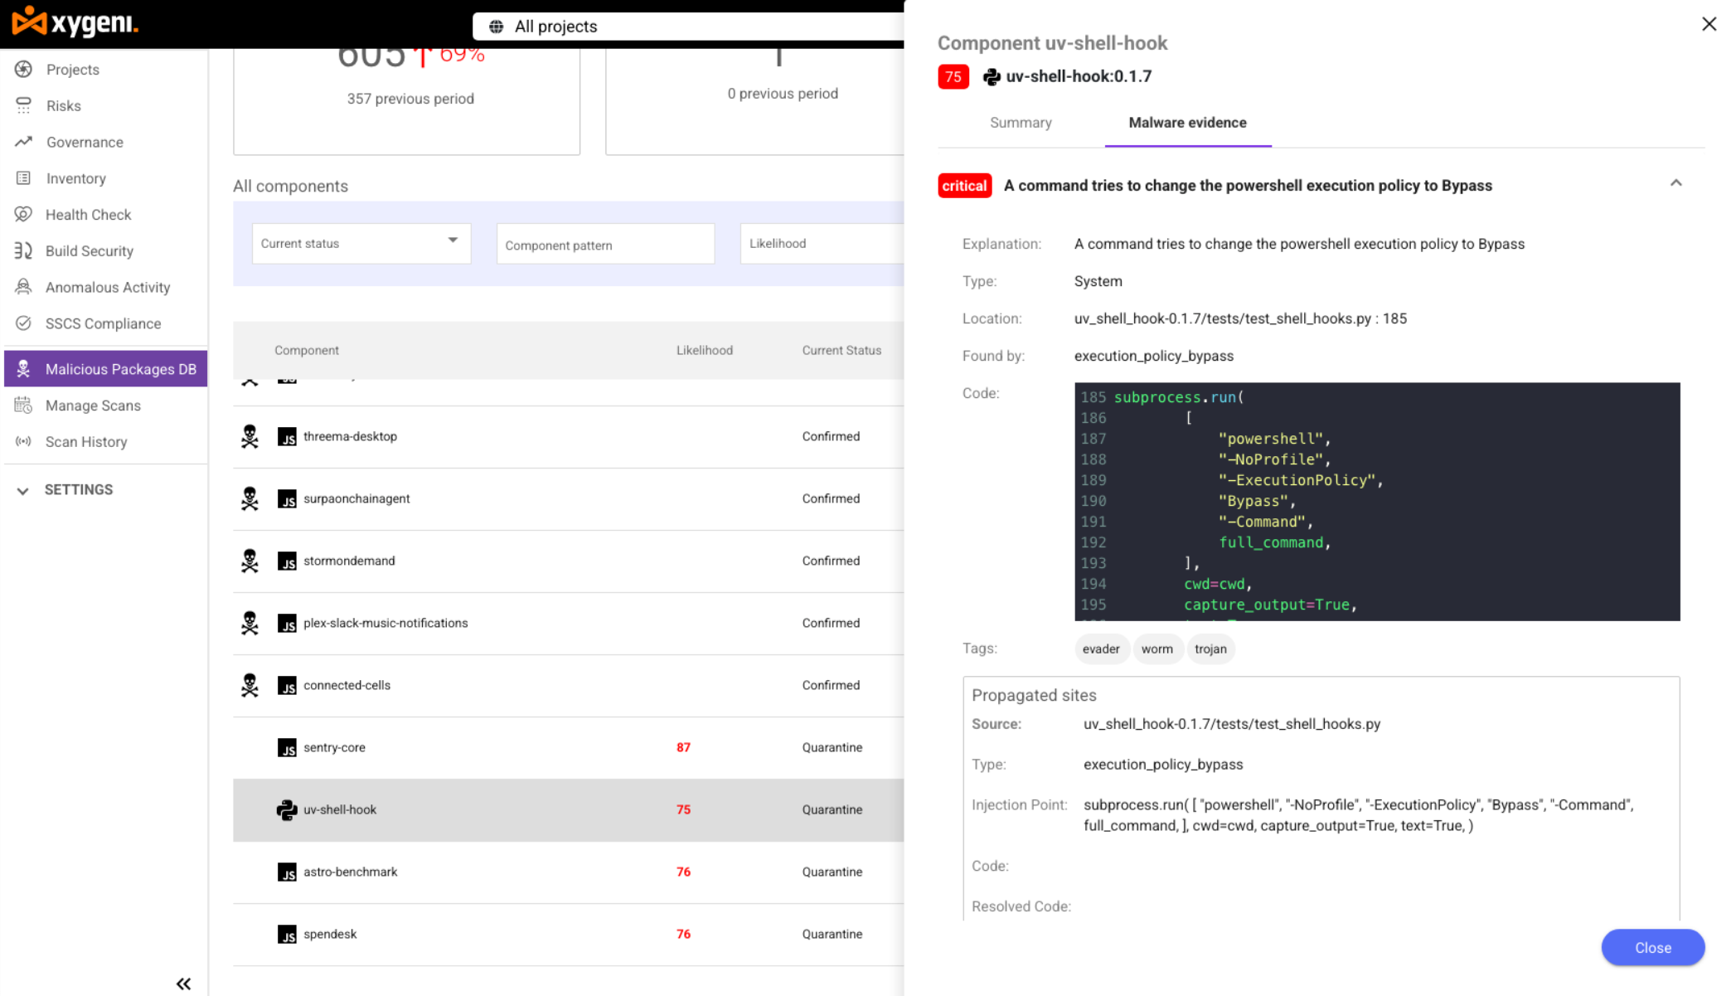The height and width of the screenshot is (996, 1736).
Task: Open the Build Security section icon
Action: pos(23,250)
